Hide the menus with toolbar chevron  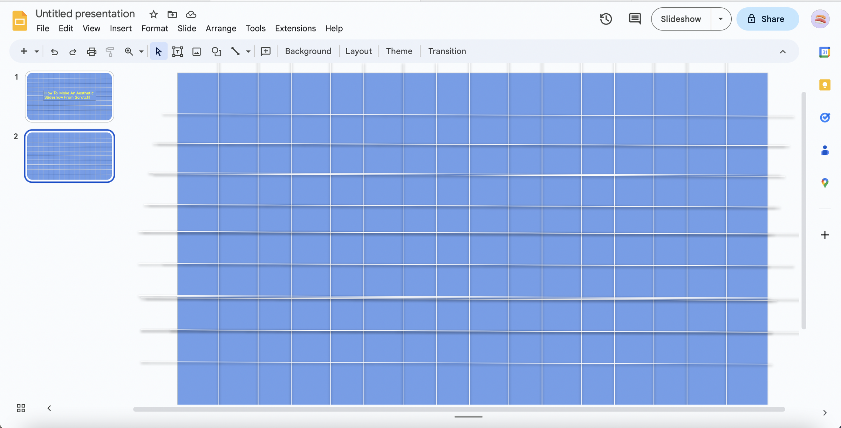(x=782, y=51)
